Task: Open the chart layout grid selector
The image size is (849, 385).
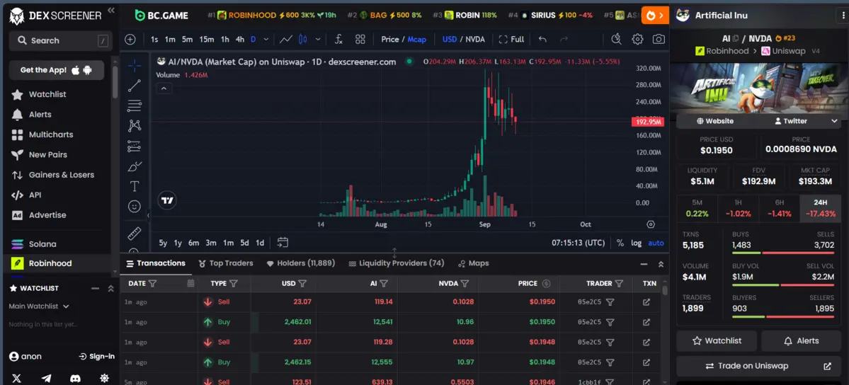Action: 360,39
